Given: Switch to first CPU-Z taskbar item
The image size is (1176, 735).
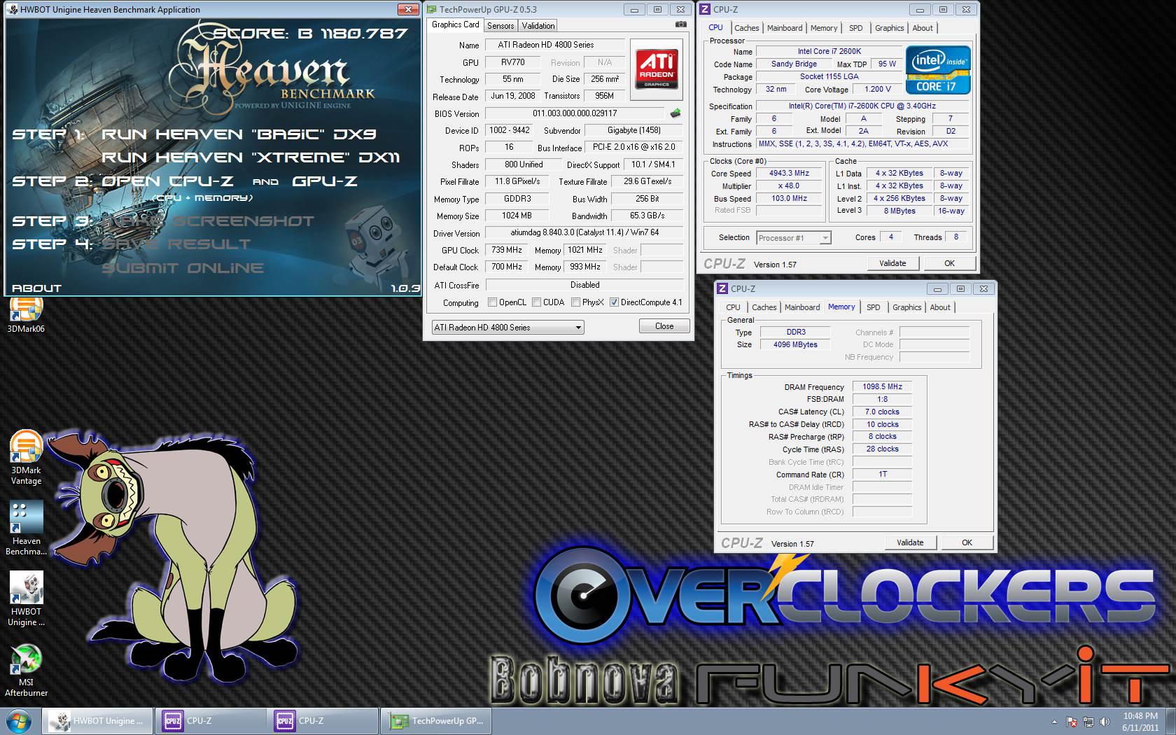Looking at the screenshot, I should tap(210, 720).
